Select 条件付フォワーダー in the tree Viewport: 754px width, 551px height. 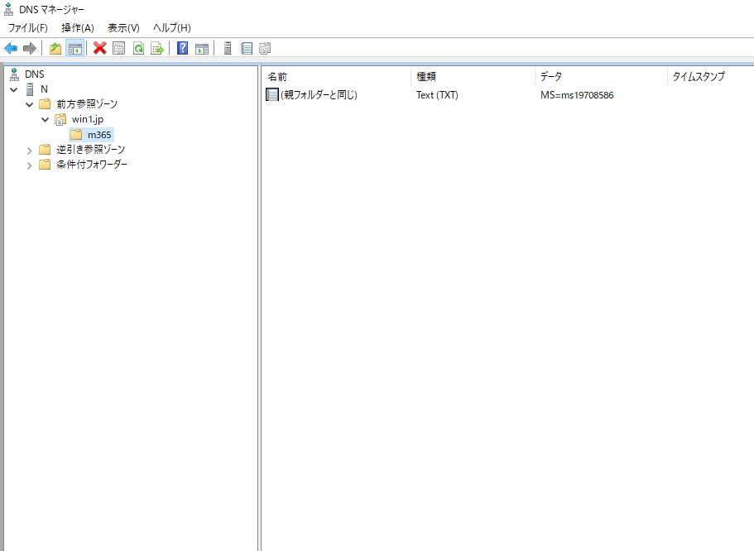click(92, 165)
